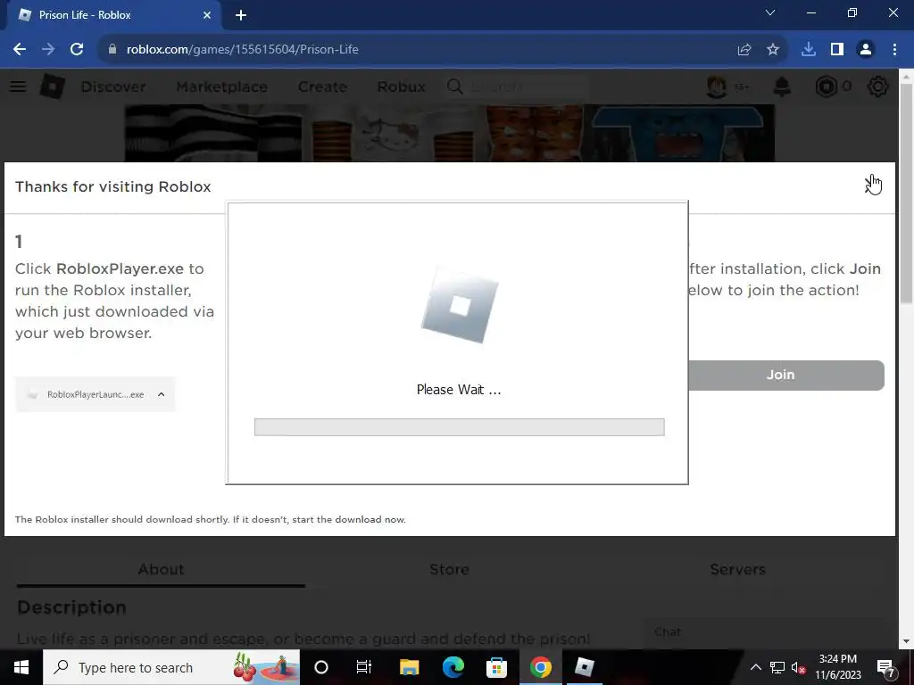This screenshot has height=685, width=914.
Task: Click the lock icon in address bar
Action: 112,50
